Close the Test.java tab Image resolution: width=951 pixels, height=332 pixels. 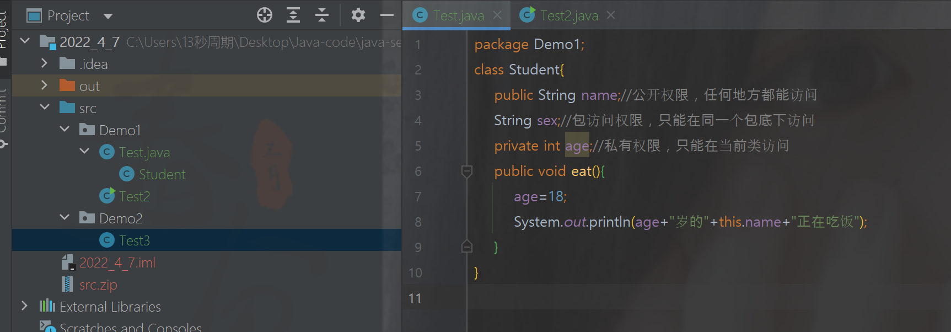coord(497,15)
